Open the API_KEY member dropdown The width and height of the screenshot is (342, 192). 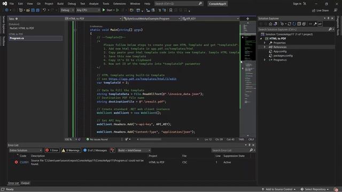click(211, 19)
